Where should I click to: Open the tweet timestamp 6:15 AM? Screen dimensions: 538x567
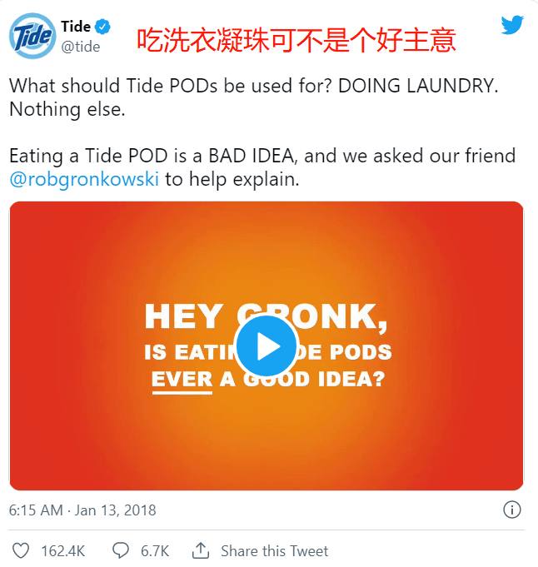tap(36, 510)
